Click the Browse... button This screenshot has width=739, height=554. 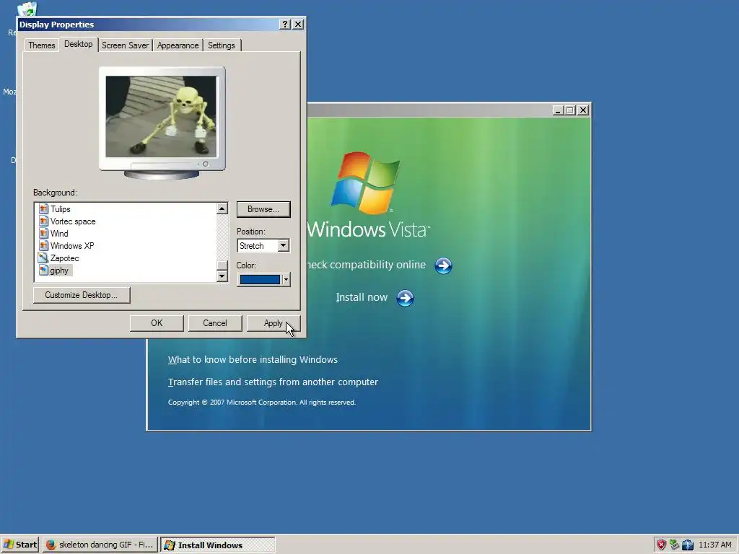[x=263, y=209]
